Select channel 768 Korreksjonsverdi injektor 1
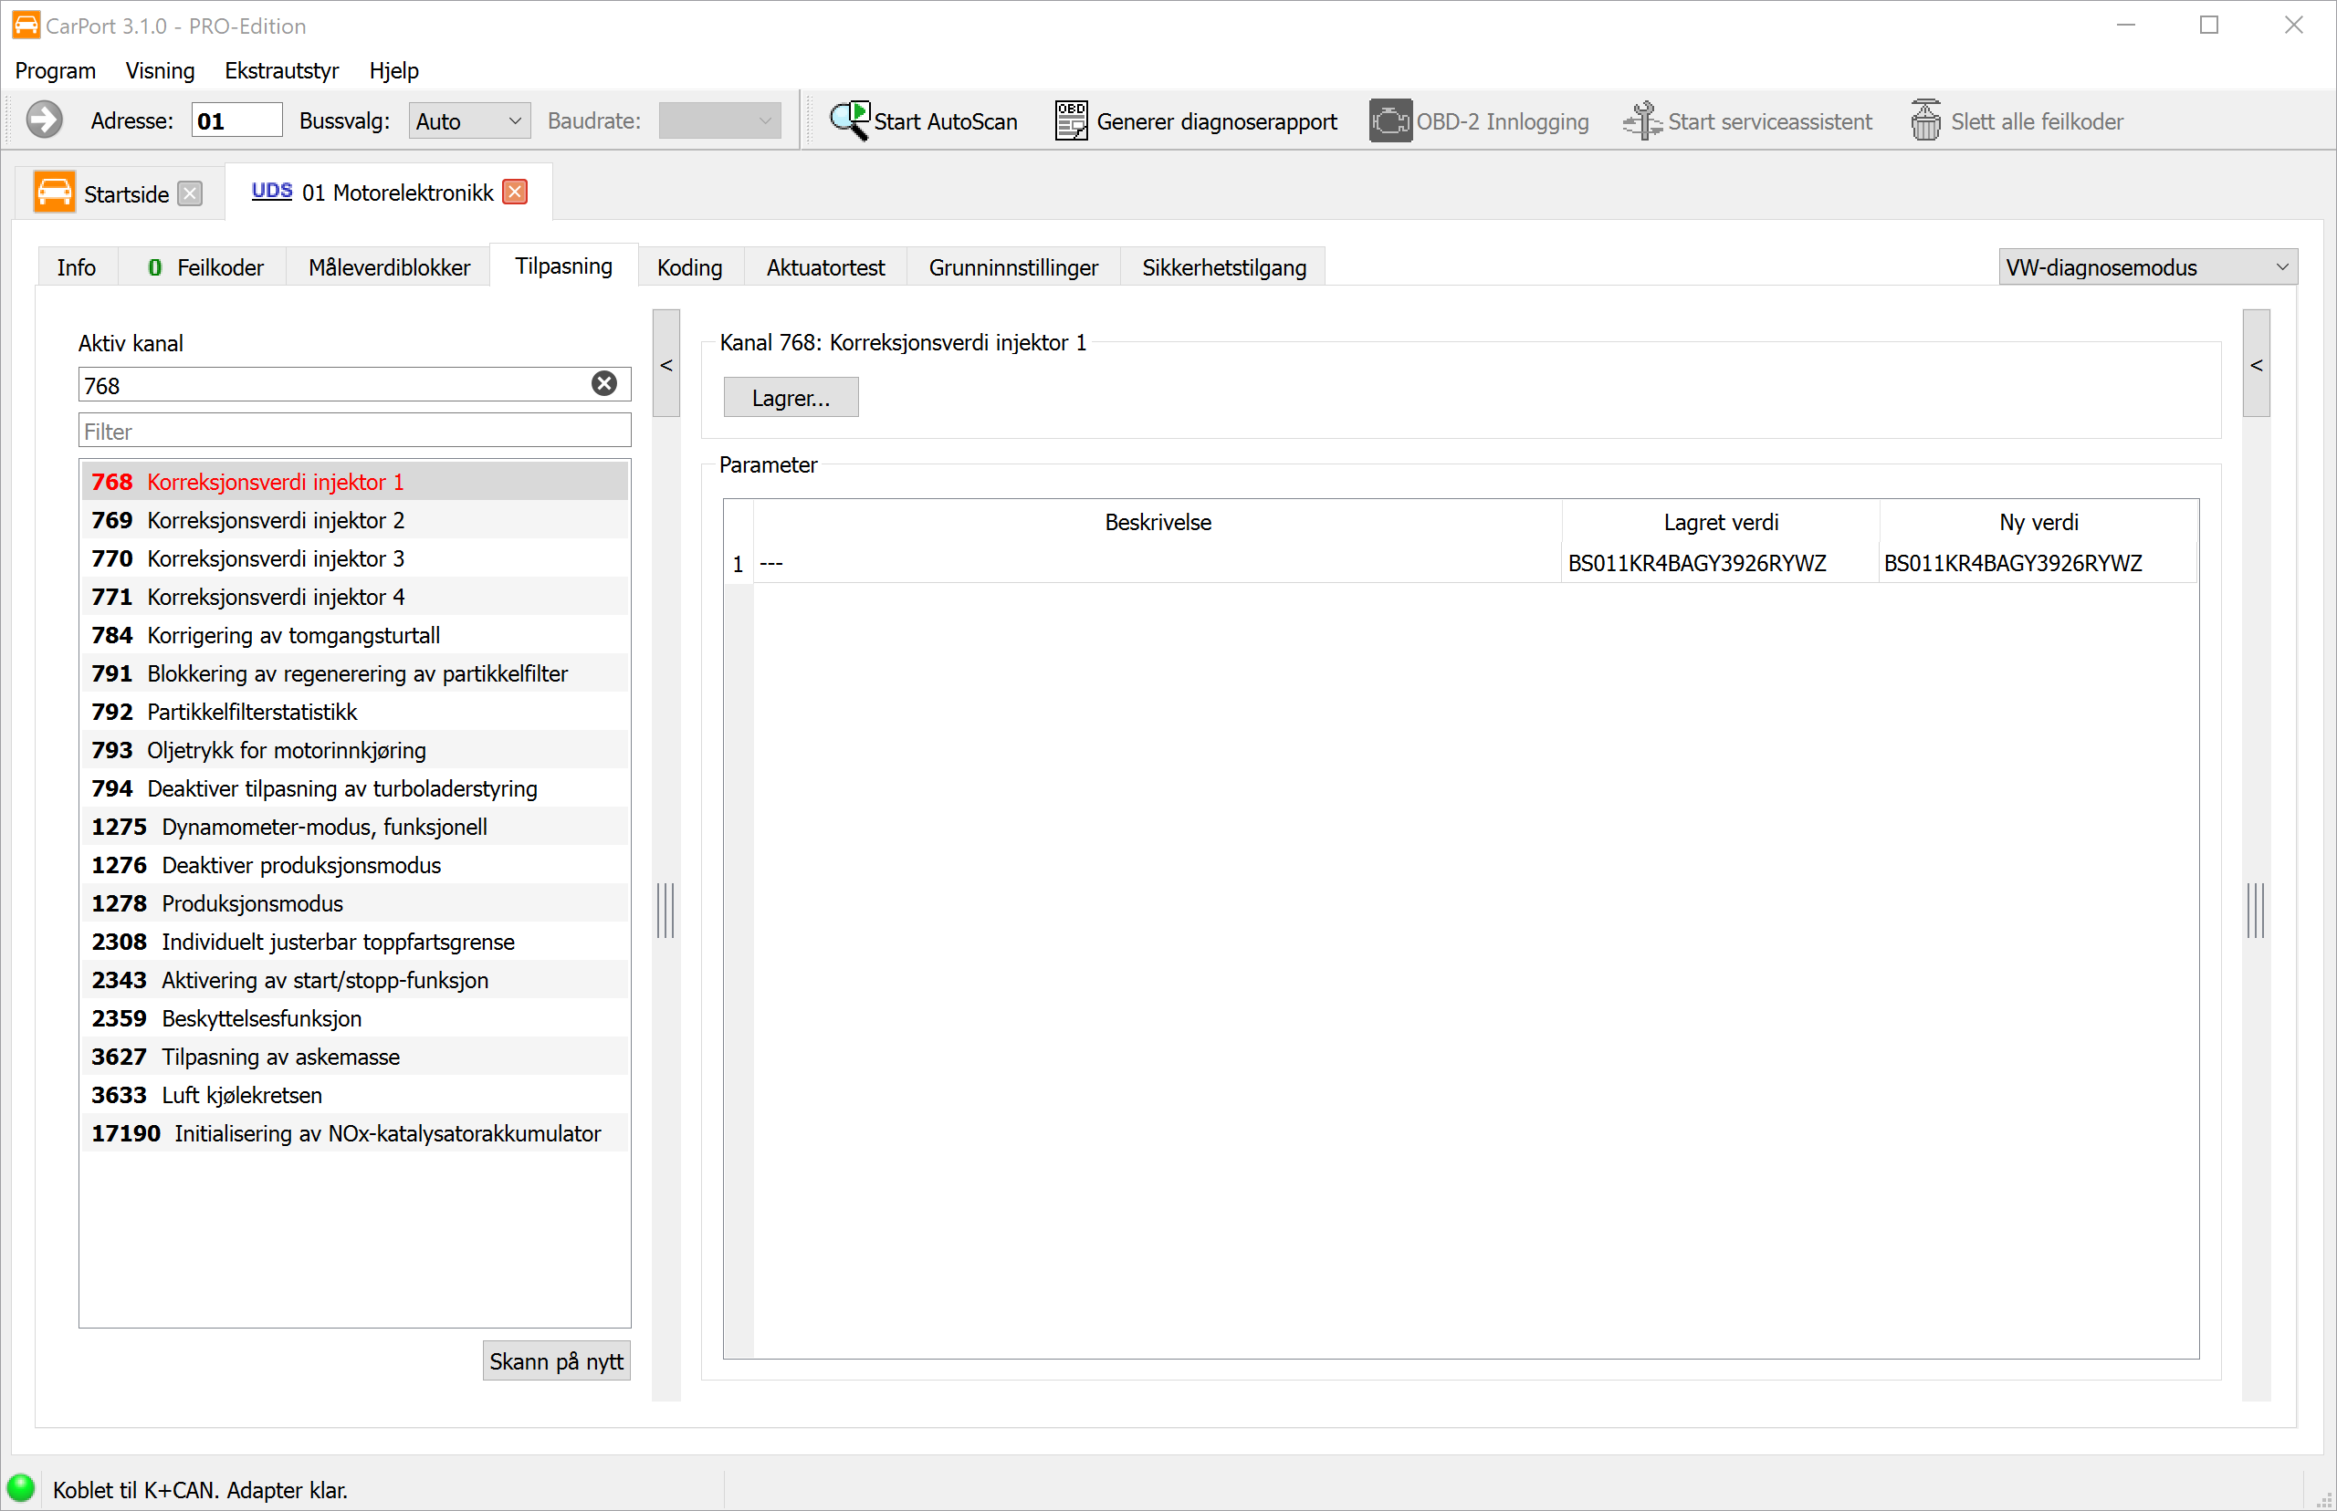 point(354,482)
